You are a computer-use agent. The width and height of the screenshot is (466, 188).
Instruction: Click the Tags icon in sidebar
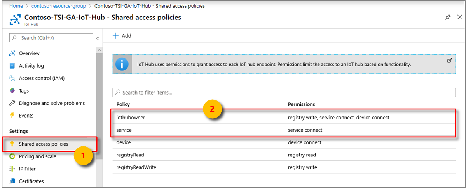click(x=12, y=91)
